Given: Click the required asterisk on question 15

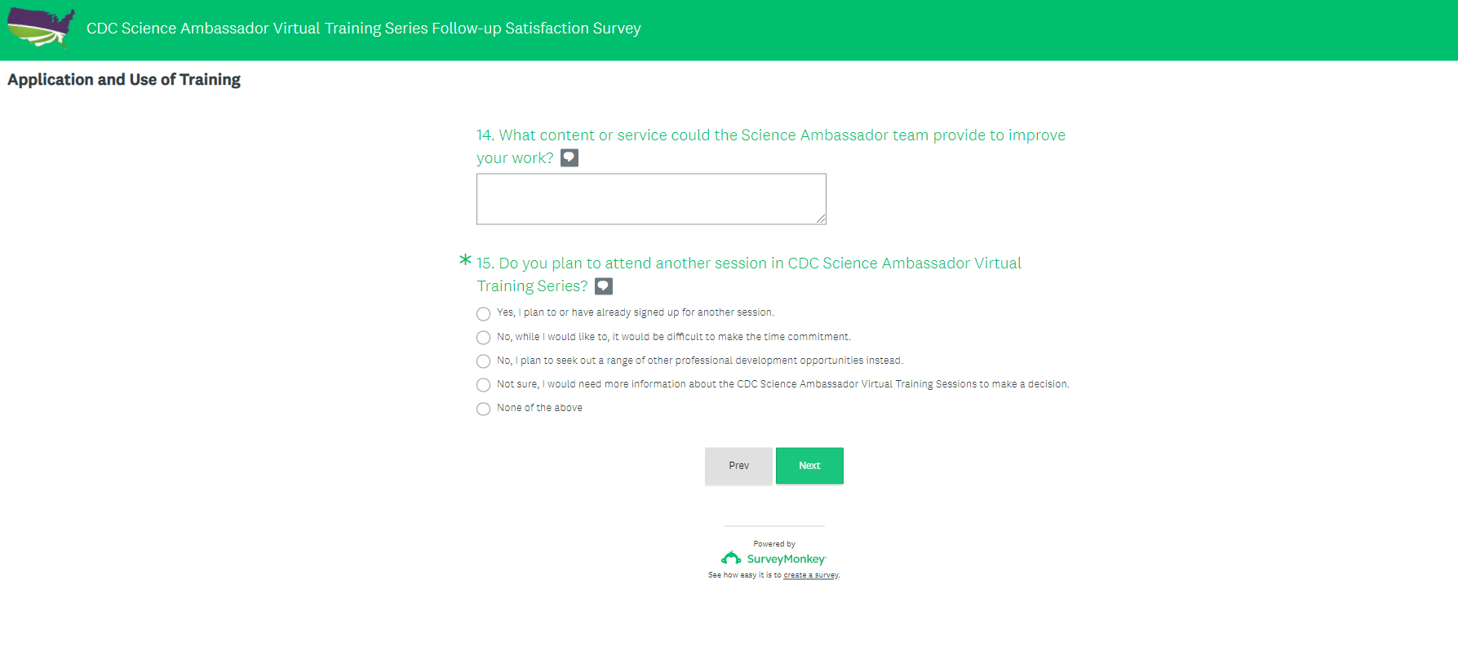Looking at the screenshot, I should (465, 260).
